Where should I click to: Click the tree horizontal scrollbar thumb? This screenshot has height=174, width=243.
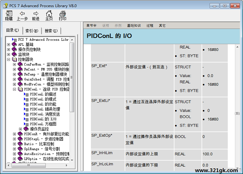[x=29, y=165]
